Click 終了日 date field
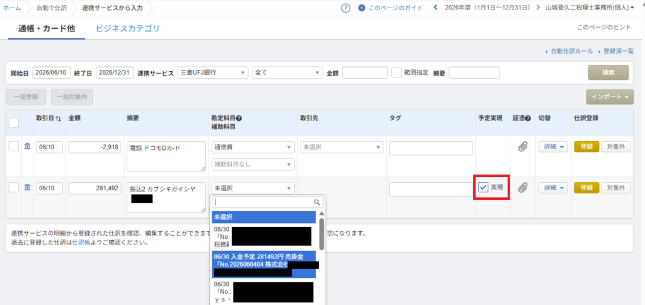Viewport: 645px width, 305px height. pyautogui.click(x=115, y=72)
